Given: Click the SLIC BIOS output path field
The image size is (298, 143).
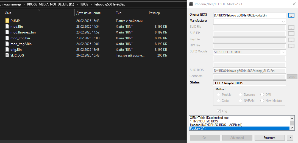Looking at the screenshot, I should click(x=250, y=71).
